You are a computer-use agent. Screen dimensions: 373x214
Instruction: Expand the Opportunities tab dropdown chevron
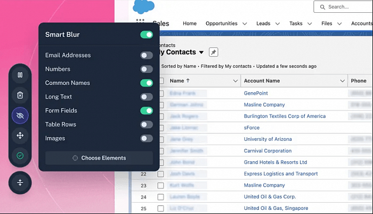pyautogui.click(x=245, y=23)
